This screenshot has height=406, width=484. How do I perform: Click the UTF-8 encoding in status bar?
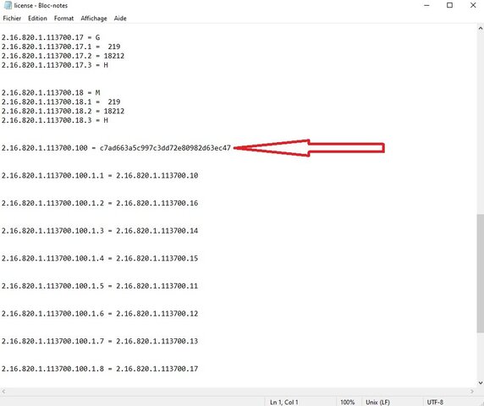435,402
